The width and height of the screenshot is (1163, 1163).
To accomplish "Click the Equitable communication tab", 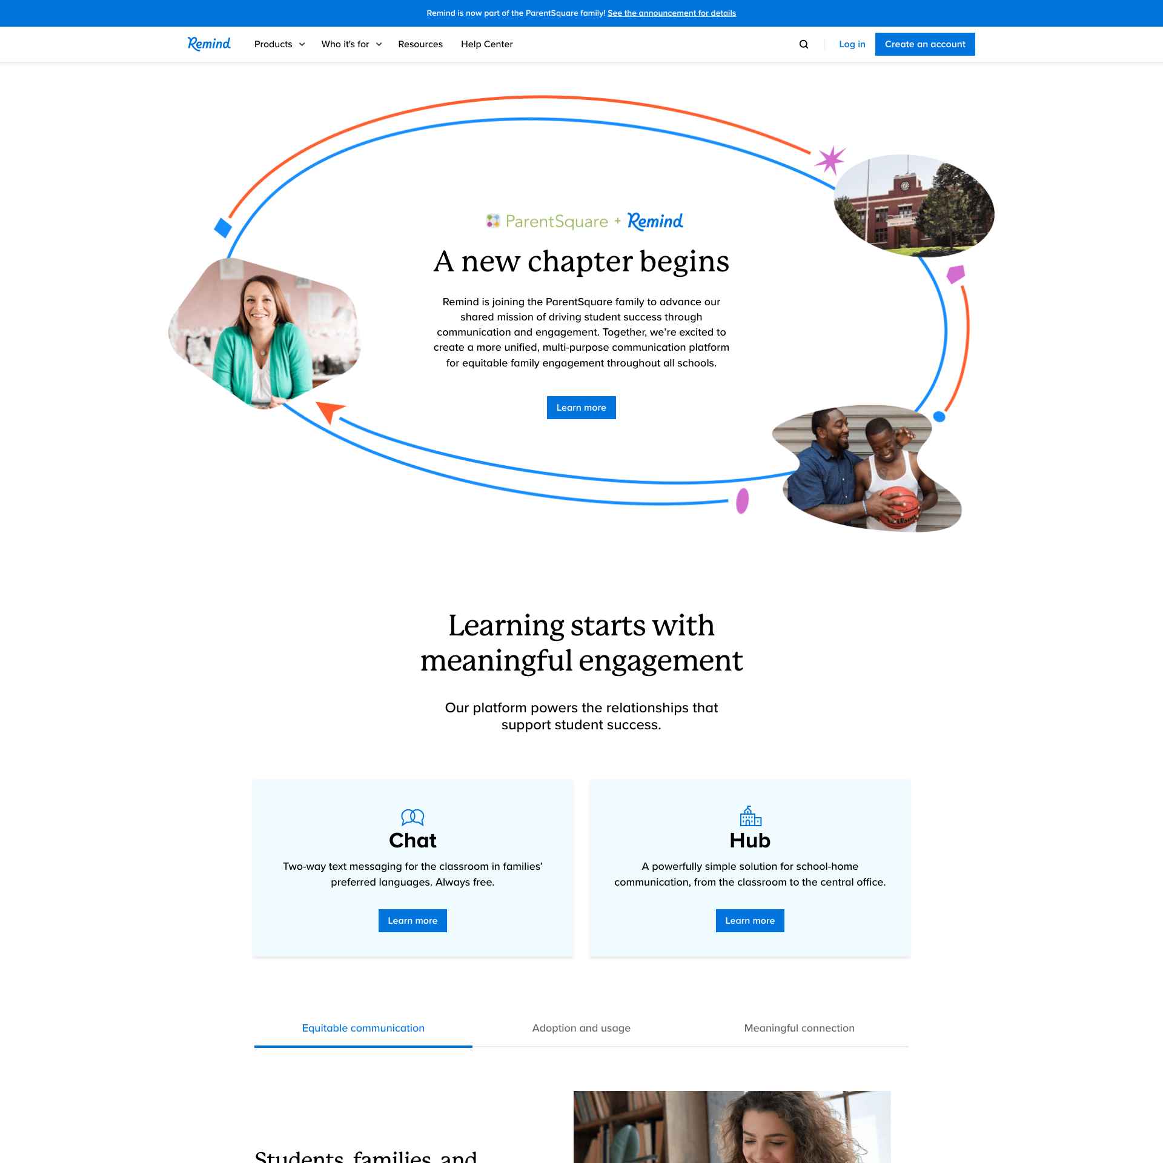I will 363,1028.
